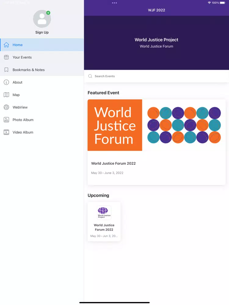Tap the green plus badge on avatar
This screenshot has height=305, width=229.
[48, 13]
